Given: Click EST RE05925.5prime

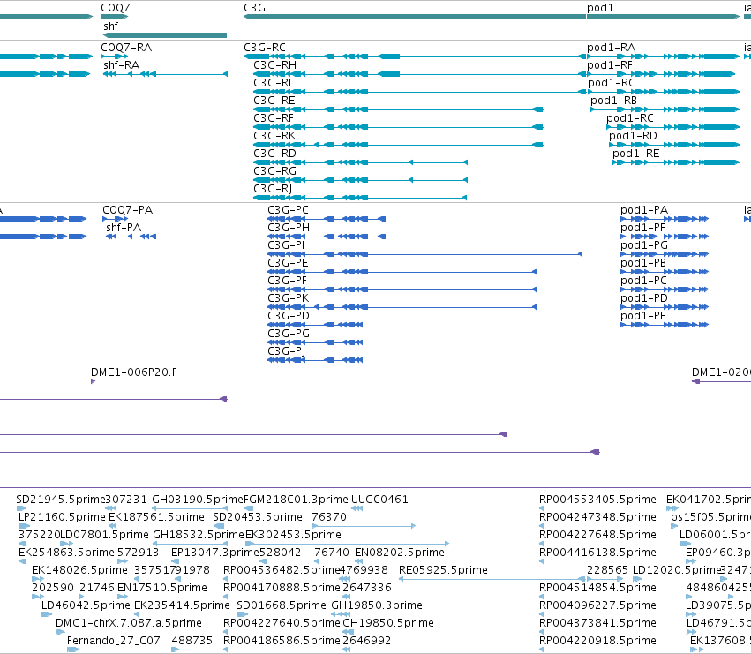Looking at the screenshot, I should pyautogui.click(x=443, y=570).
